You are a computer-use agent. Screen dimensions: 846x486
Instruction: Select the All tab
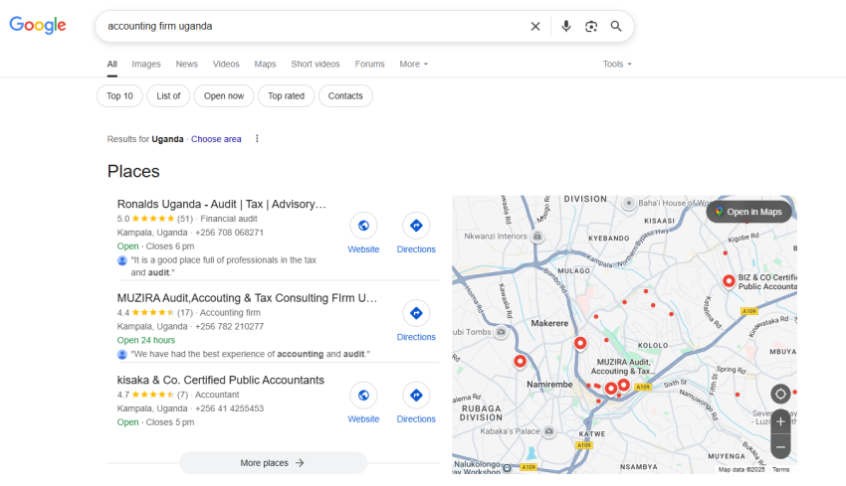point(111,65)
